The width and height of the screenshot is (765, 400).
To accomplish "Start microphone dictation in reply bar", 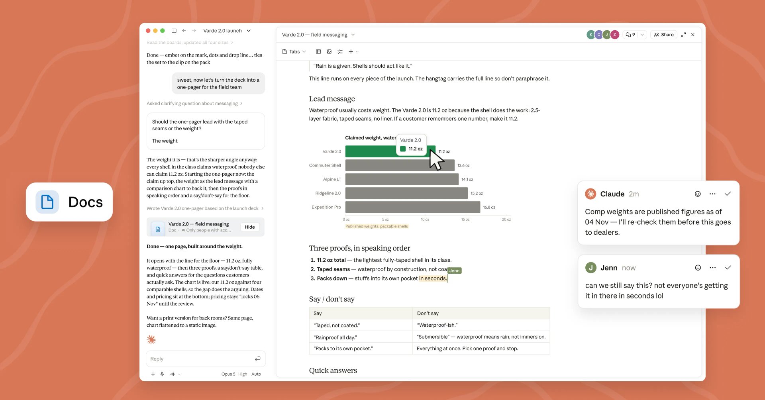I will (x=162, y=374).
